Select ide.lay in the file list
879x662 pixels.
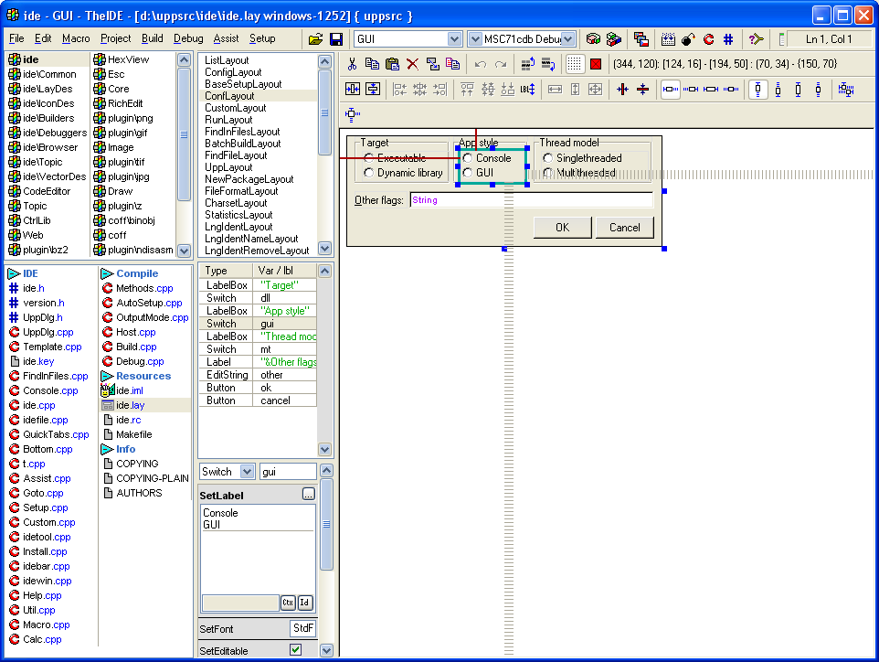129,405
